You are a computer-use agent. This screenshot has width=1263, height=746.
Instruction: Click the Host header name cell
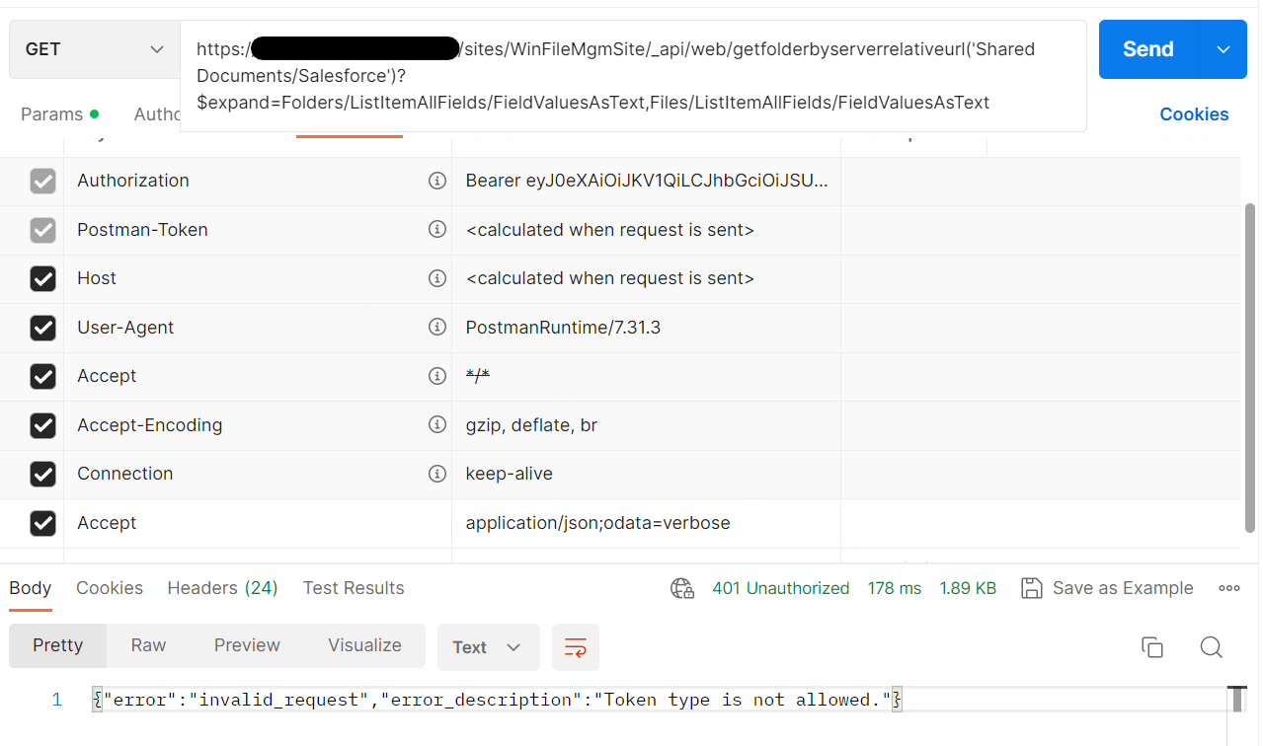(x=258, y=278)
